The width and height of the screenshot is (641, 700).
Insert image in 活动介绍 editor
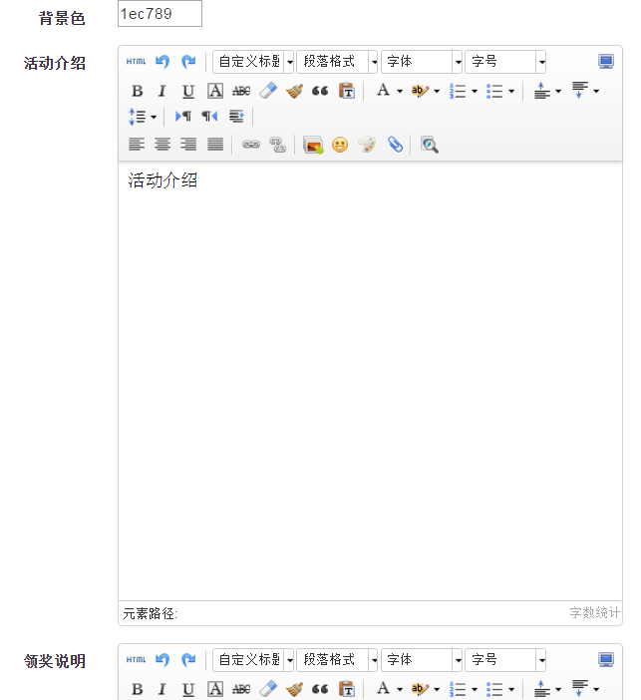pos(313,146)
